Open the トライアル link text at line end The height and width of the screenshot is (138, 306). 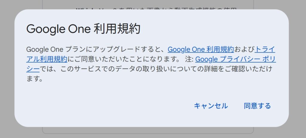click(x=265, y=50)
